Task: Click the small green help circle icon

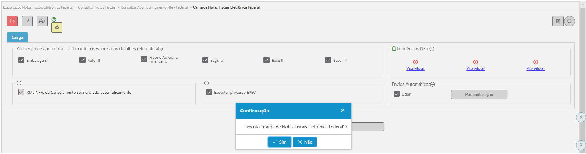Action: click(54, 19)
